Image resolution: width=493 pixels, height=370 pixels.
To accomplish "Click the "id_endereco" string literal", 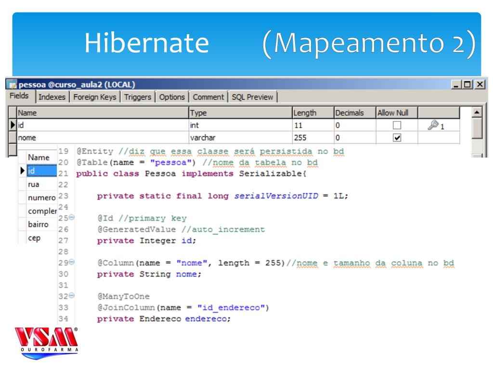I will (232, 308).
